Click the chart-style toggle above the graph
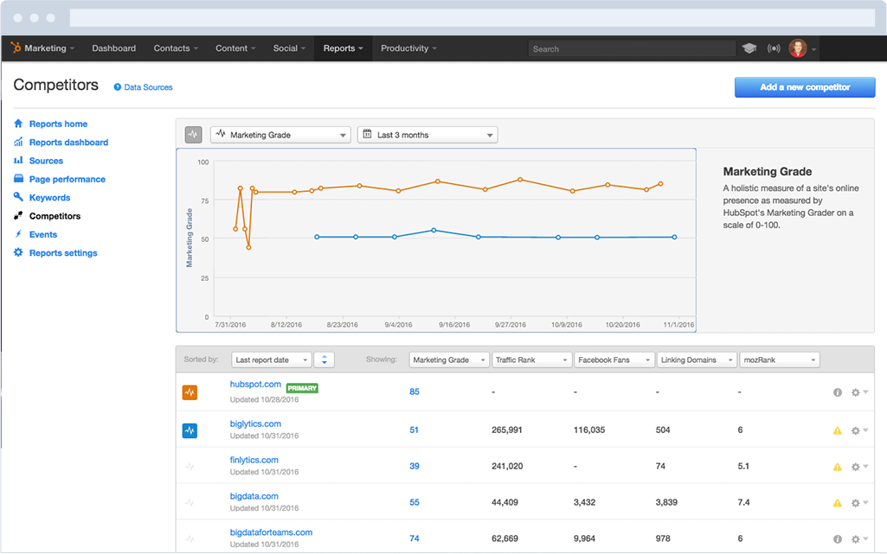 pyautogui.click(x=192, y=134)
